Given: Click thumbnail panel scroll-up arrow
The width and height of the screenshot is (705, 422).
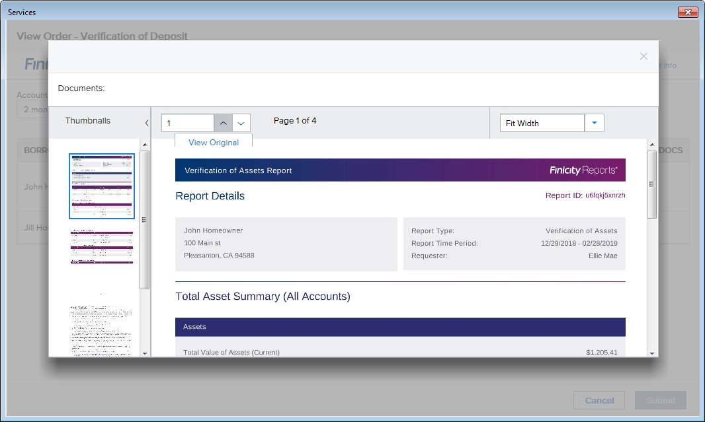Looking at the screenshot, I should click(x=145, y=144).
